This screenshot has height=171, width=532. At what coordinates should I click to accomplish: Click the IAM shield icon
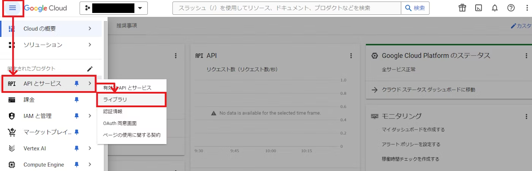(12, 116)
